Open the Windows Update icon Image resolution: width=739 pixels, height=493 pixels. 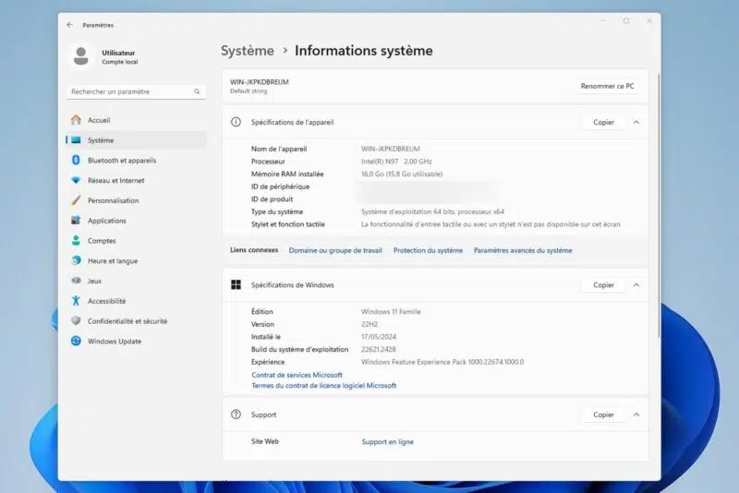point(76,341)
